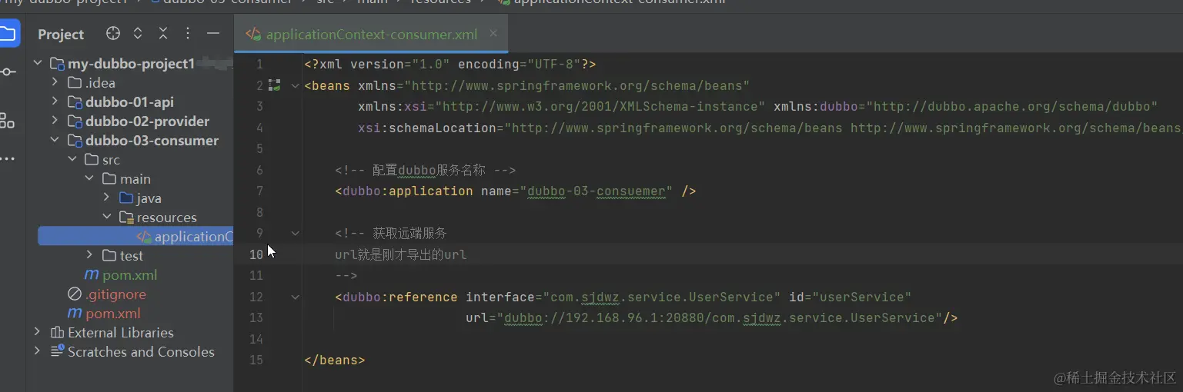Select the dubbo-02-provider module
This screenshot has height=392, width=1183.
[x=147, y=121]
